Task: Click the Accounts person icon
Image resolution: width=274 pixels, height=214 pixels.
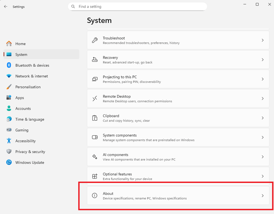Action: tap(9, 108)
